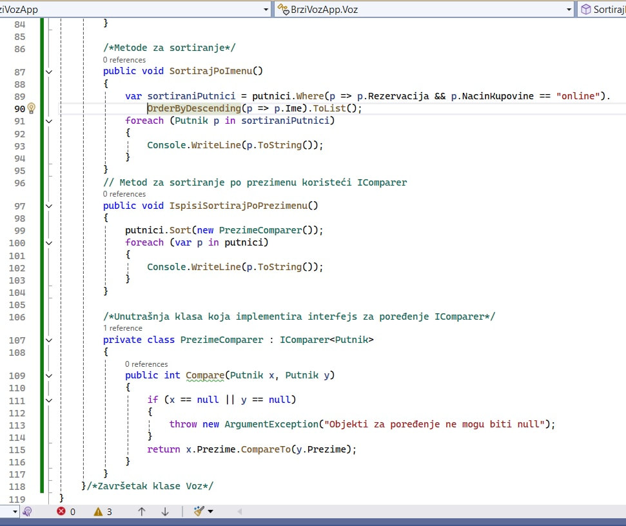Collapse the Compare method block

pyautogui.click(x=49, y=376)
